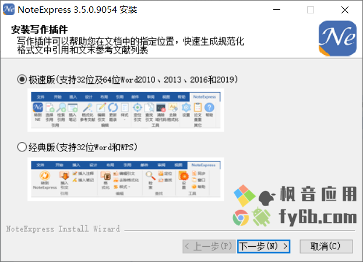
Task: Click the large Ne logo in header
Action: click(337, 38)
